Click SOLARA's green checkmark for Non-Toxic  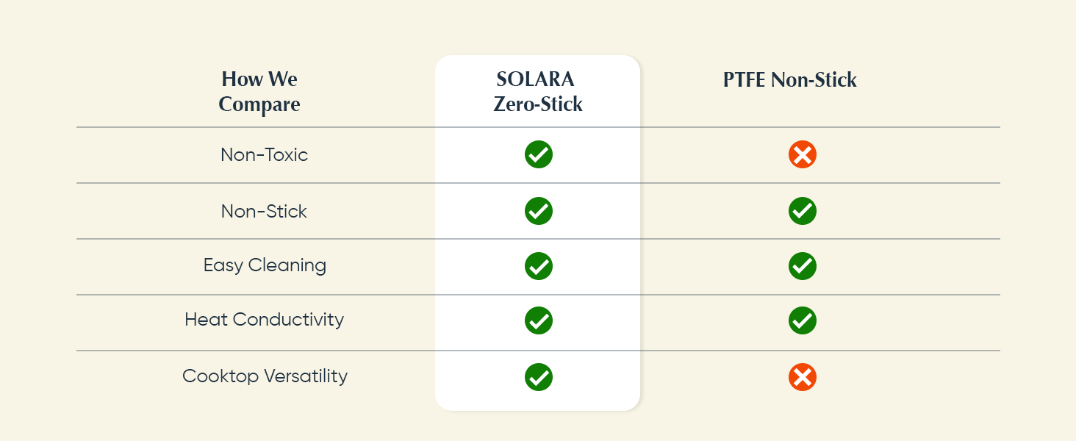pyautogui.click(x=539, y=155)
